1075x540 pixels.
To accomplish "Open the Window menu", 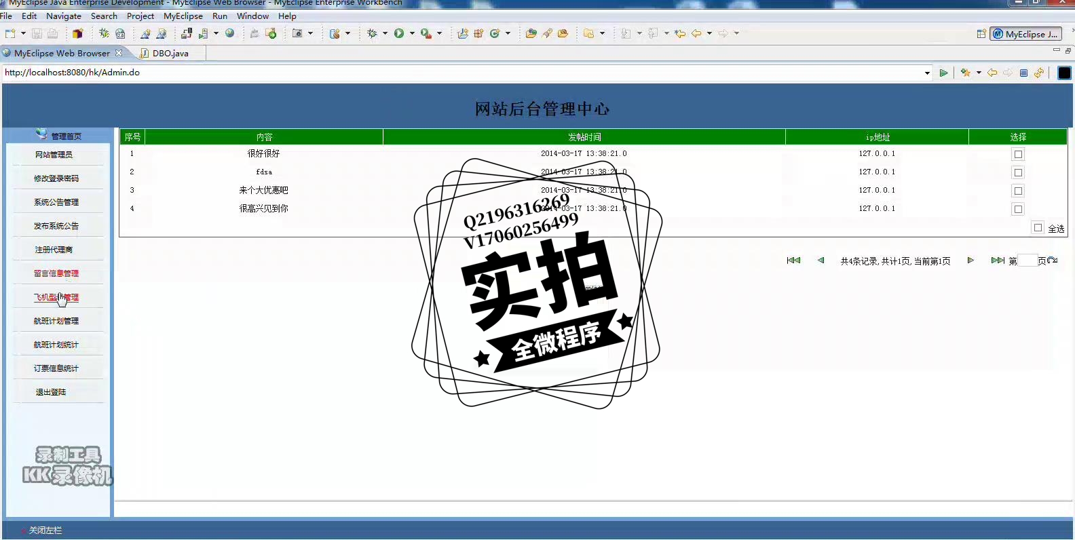I will coord(252,16).
